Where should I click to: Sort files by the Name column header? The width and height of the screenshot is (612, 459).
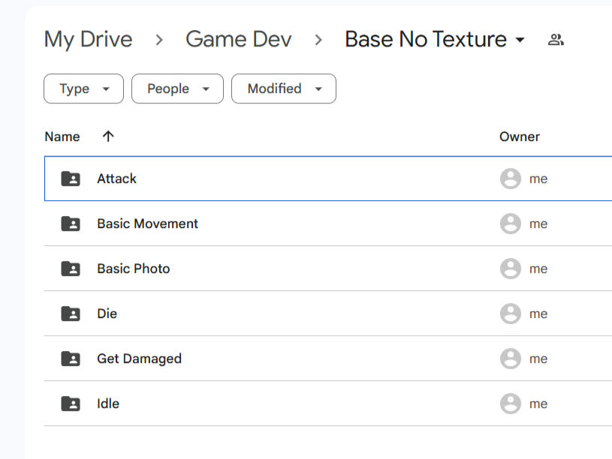point(62,136)
